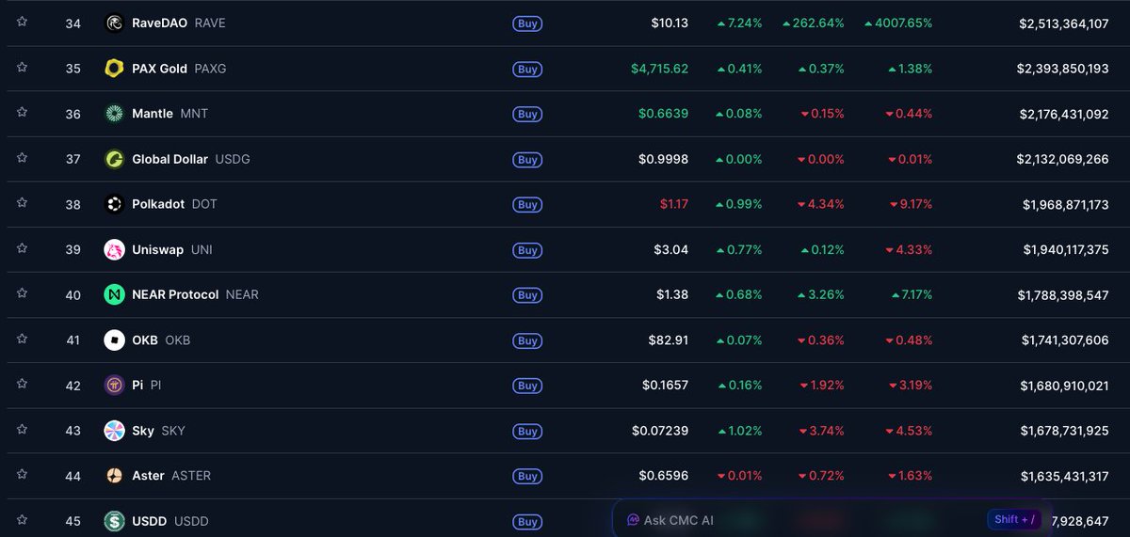Click Polkadot price $1.17
Screen dimensions: 1130x537
(x=673, y=204)
